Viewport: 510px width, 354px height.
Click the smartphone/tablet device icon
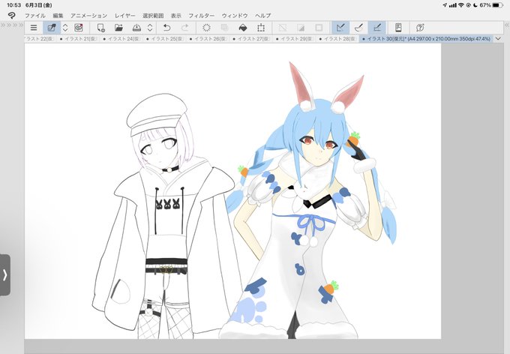398,28
